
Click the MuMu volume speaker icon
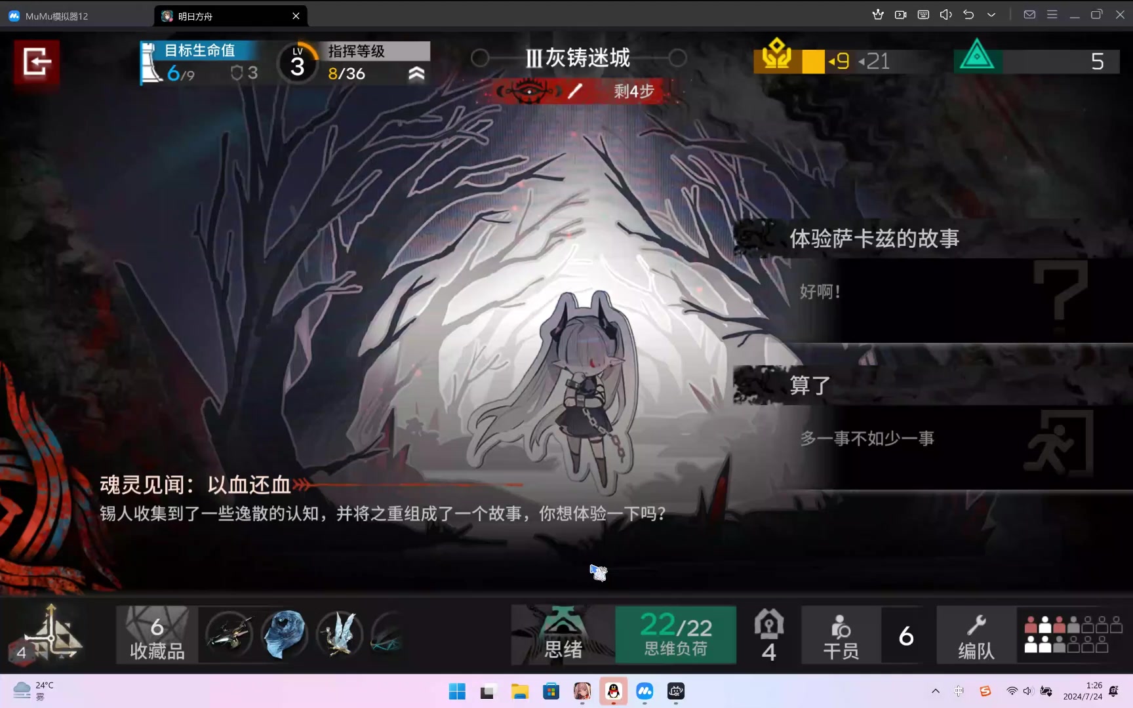[945, 14]
